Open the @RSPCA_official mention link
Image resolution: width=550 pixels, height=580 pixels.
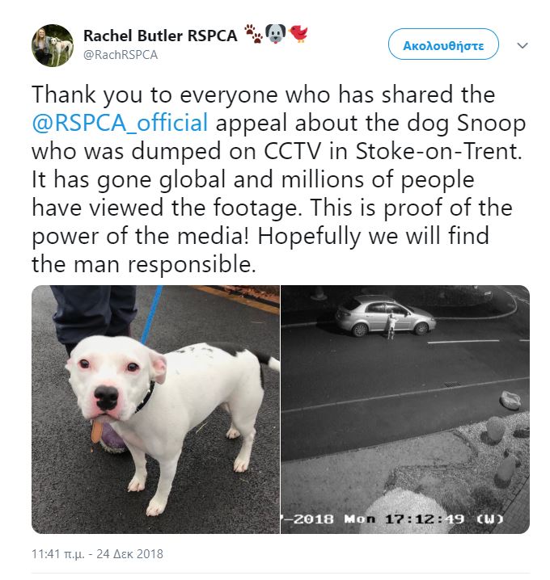coord(120,123)
